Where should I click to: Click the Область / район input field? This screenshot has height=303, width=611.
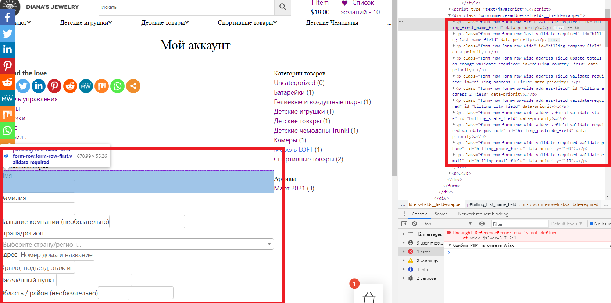(x=136, y=293)
